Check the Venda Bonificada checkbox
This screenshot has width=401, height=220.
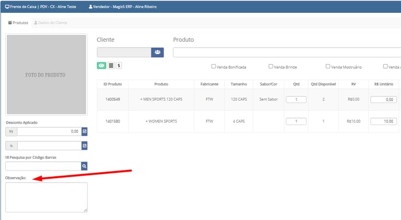(213, 66)
